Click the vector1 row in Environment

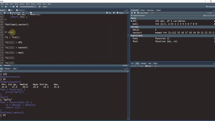click(173, 33)
